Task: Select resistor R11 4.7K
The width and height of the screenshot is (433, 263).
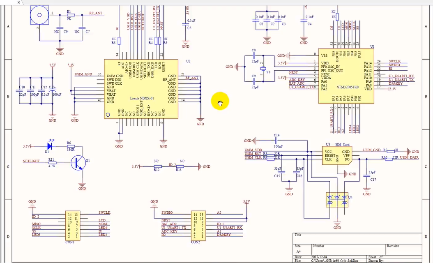Action: [52, 163]
